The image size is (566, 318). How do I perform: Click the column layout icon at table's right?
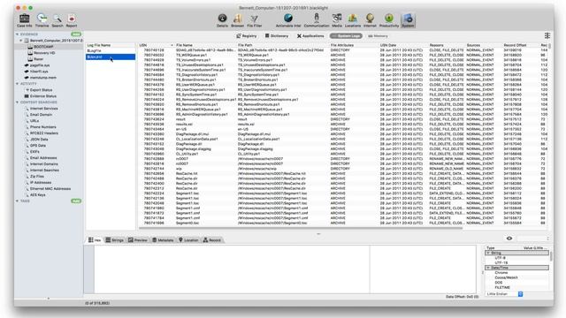point(547,35)
